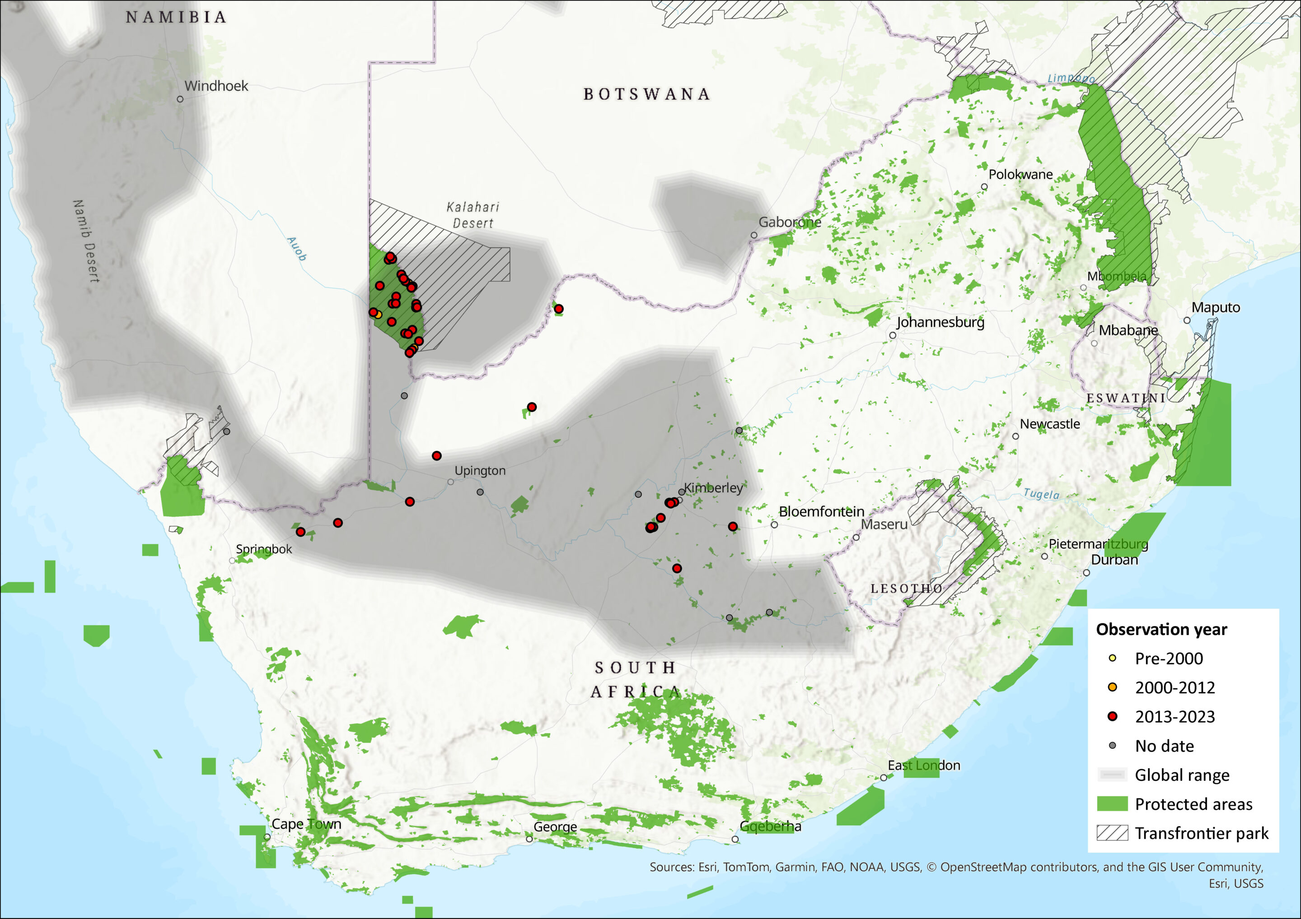Click the Maputo city marker circle
The width and height of the screenshot is (1301, 919).
coord(1187,320)
